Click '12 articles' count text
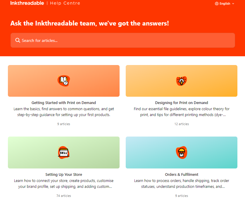Screen dimensions: 245x206 click(182, 124)
